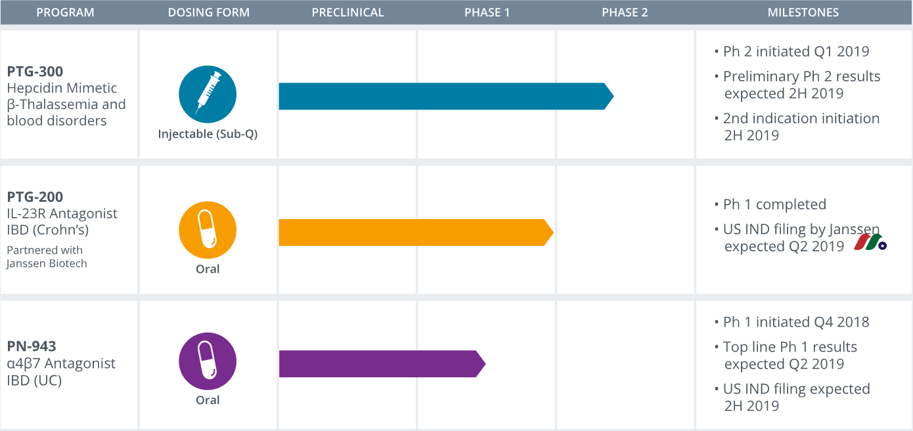Viewport: 913px width, 431px height.
Task: Click the PTG-200 program name
Action: coord(35,197)
